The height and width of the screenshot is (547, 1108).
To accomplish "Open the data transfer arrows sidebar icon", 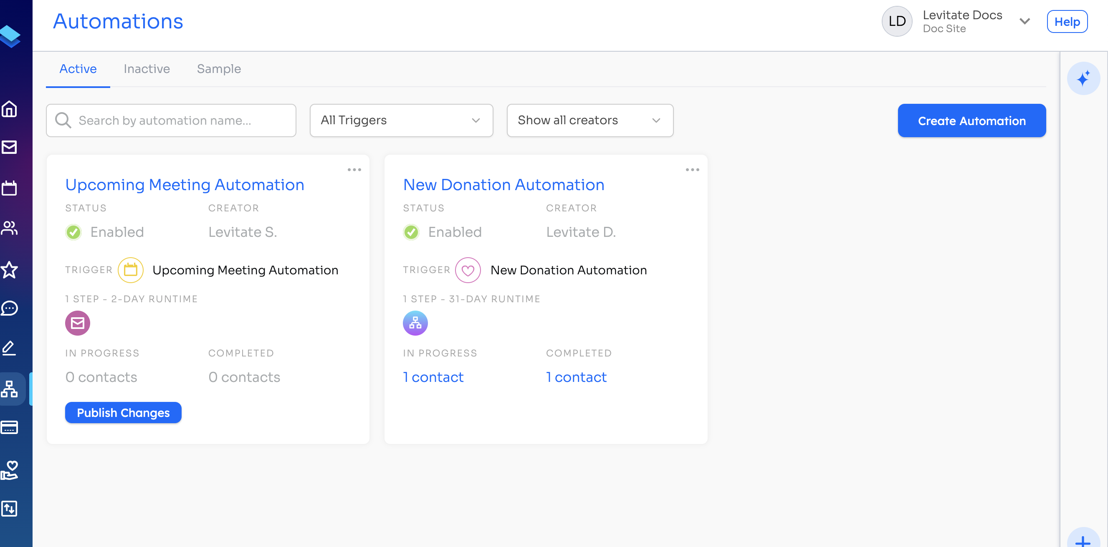I will click(x=10, y=509).
